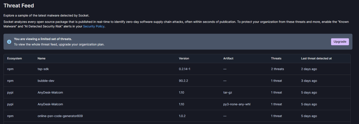Screen dimensions: 359x124
Task: Click the Upgrade button
Action: point(340,42)
